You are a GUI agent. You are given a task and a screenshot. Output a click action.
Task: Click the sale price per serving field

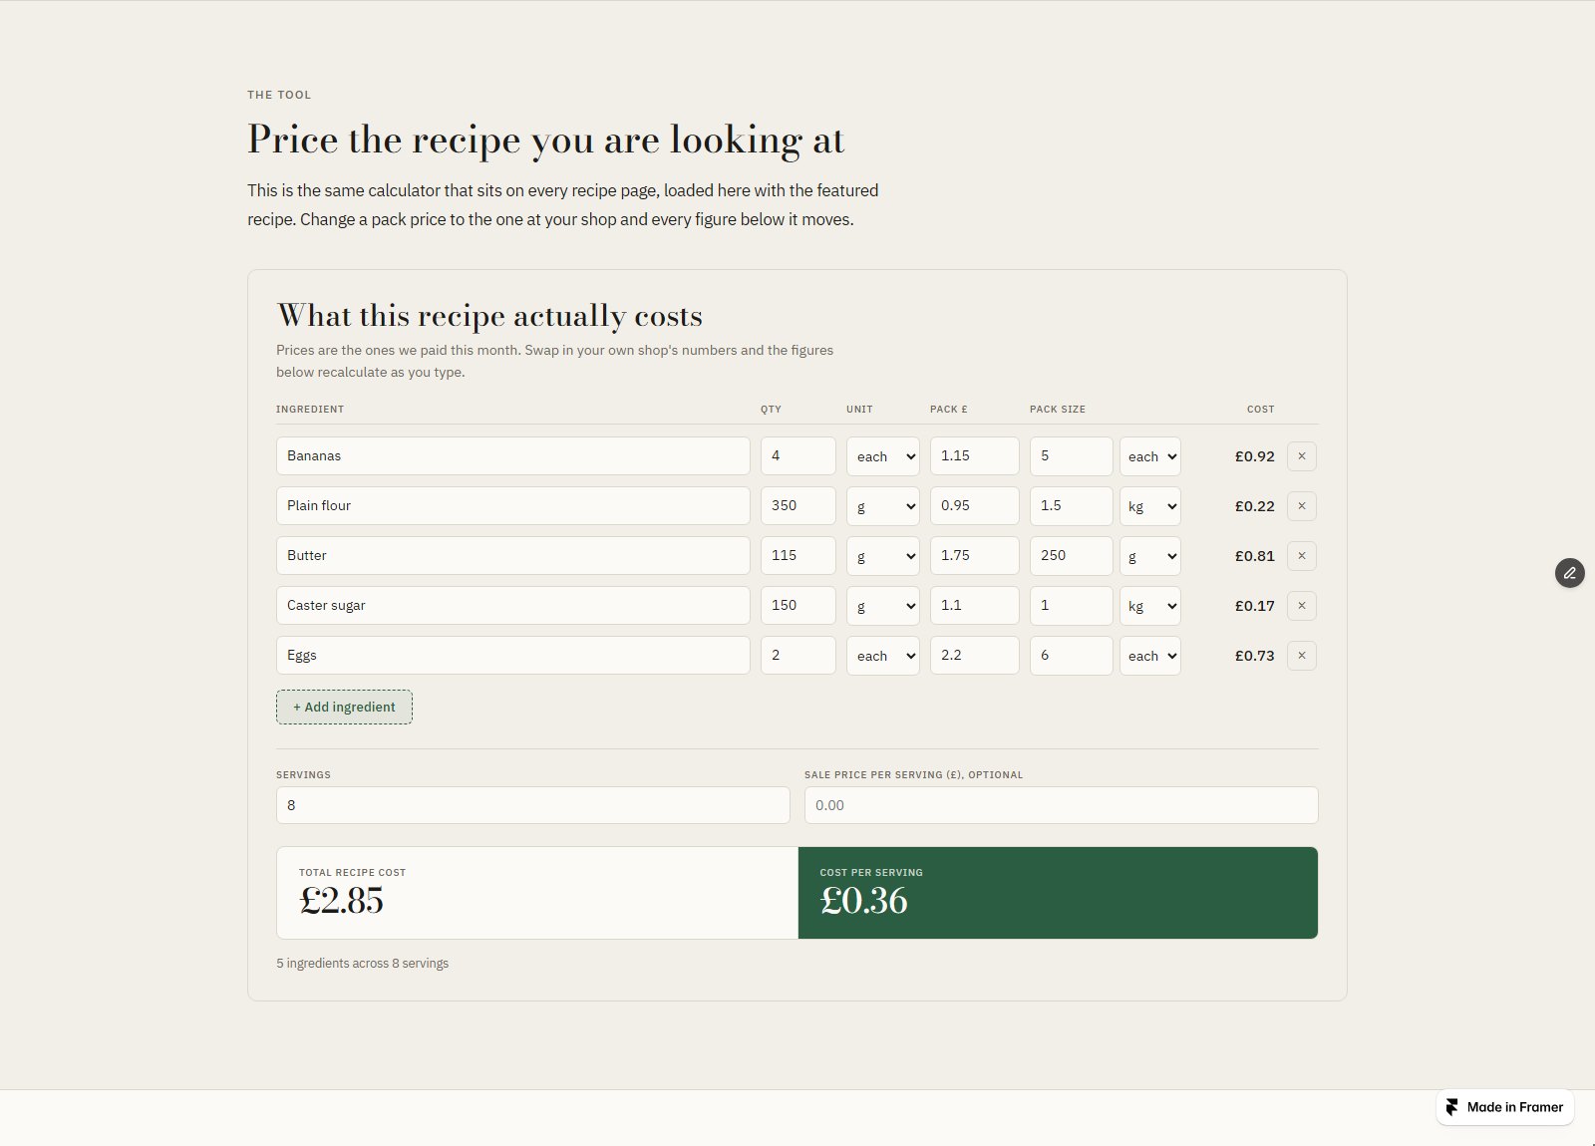pyautogui.click(x=1061, y=805)
